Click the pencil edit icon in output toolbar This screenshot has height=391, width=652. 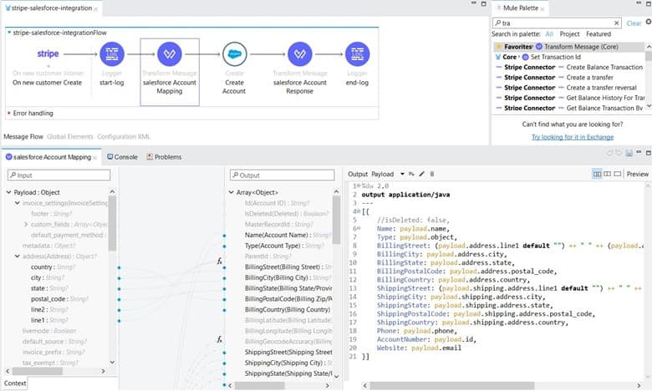(421, 174)
